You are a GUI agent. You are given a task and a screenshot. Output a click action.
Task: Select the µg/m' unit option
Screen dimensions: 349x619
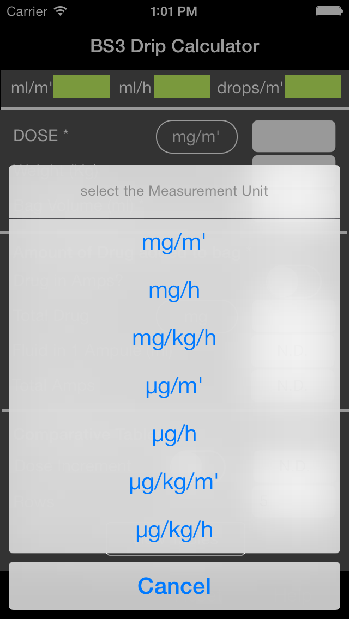point(174,386)
